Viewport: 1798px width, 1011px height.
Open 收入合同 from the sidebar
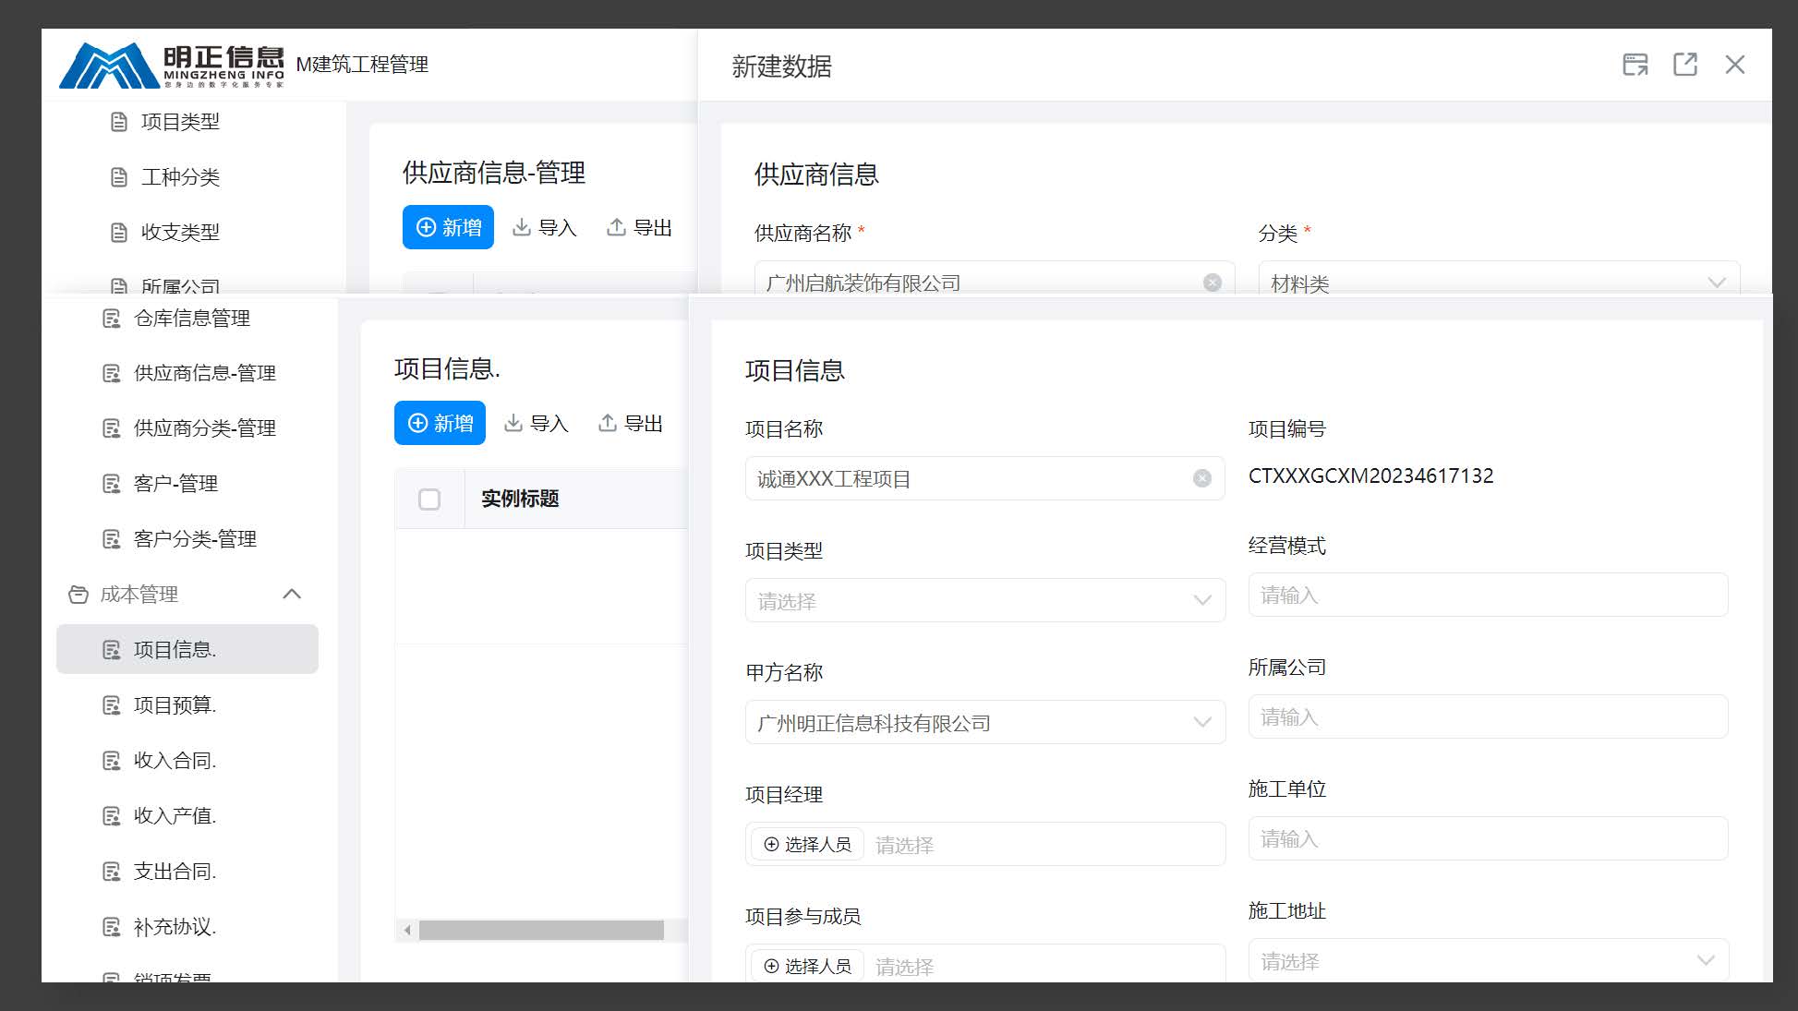tap(175, 760)
